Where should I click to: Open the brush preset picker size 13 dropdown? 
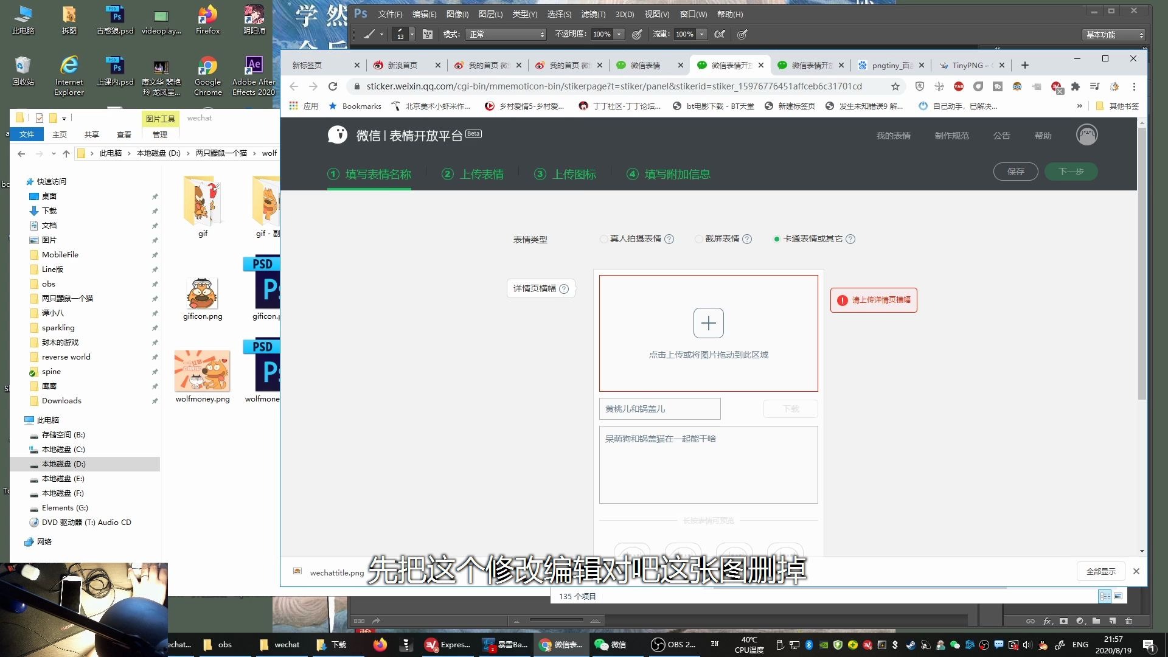click(x=412, y=35)
